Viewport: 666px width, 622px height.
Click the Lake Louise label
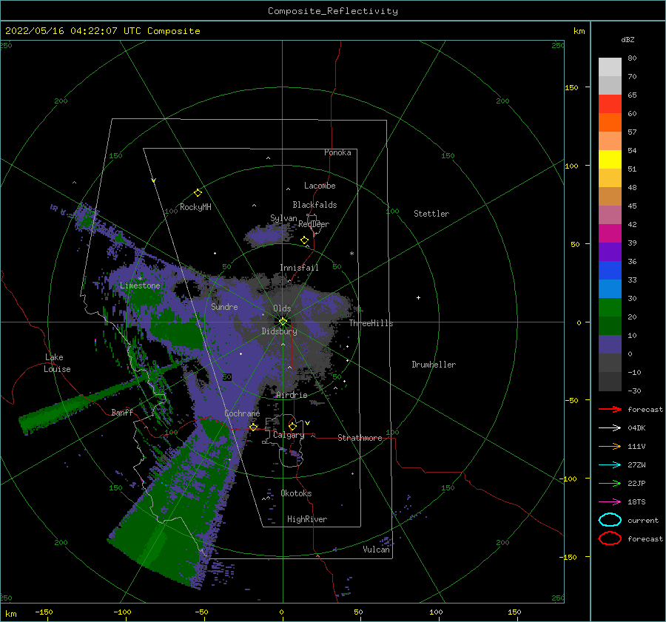coord(57,363)
